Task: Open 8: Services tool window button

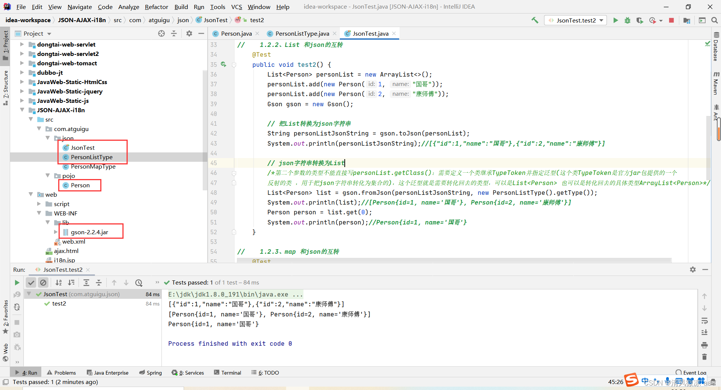Action: click(187, 373)
